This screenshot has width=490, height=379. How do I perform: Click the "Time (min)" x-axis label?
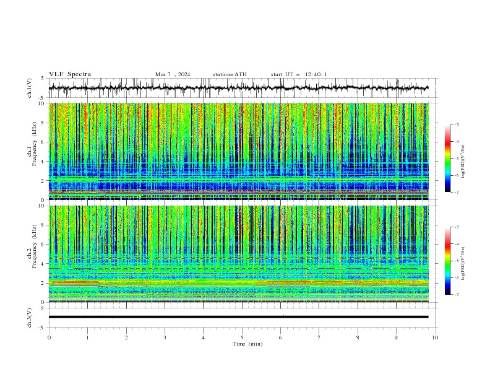point(247,344)
